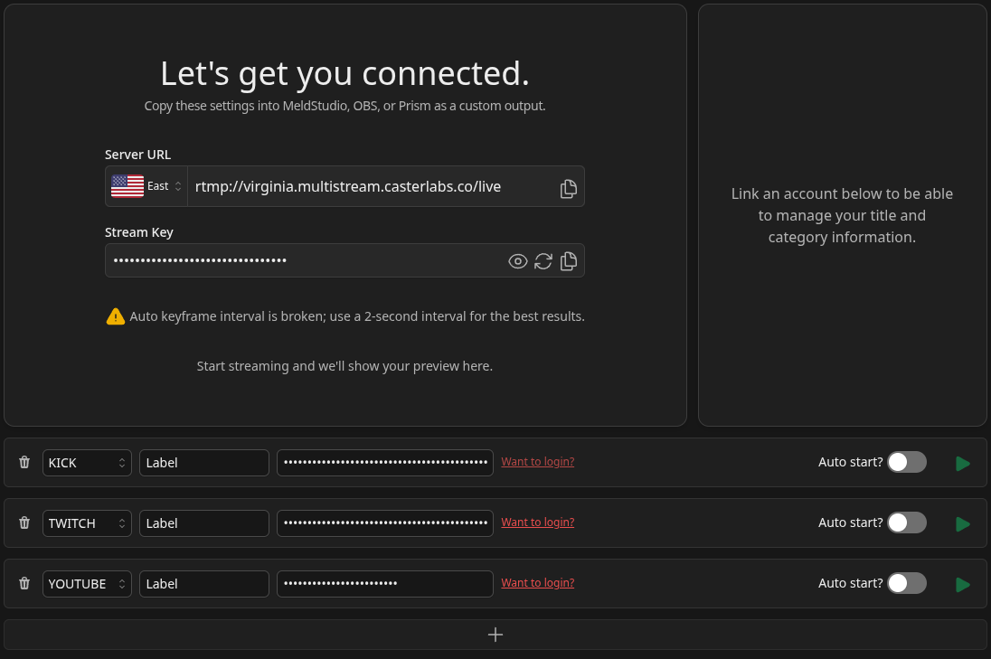Enable Auto start for TWITCH
Viewport: 991px width, 659px height.
906,522
